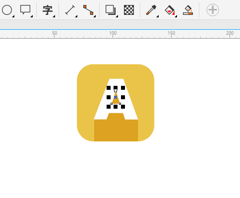Click the plus Quick Customize button

click(213, 10)
